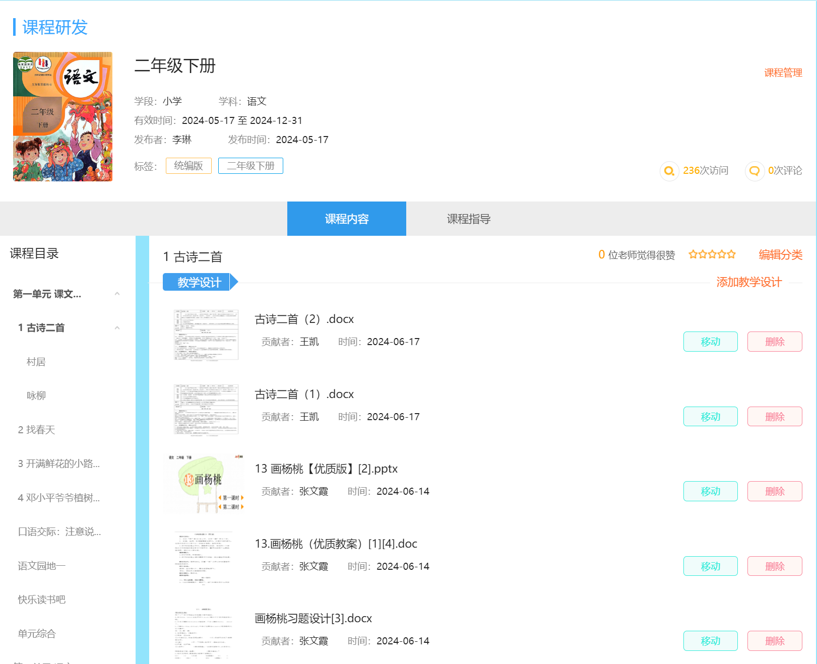Click the publisher name 李琳

pos(182,140)
